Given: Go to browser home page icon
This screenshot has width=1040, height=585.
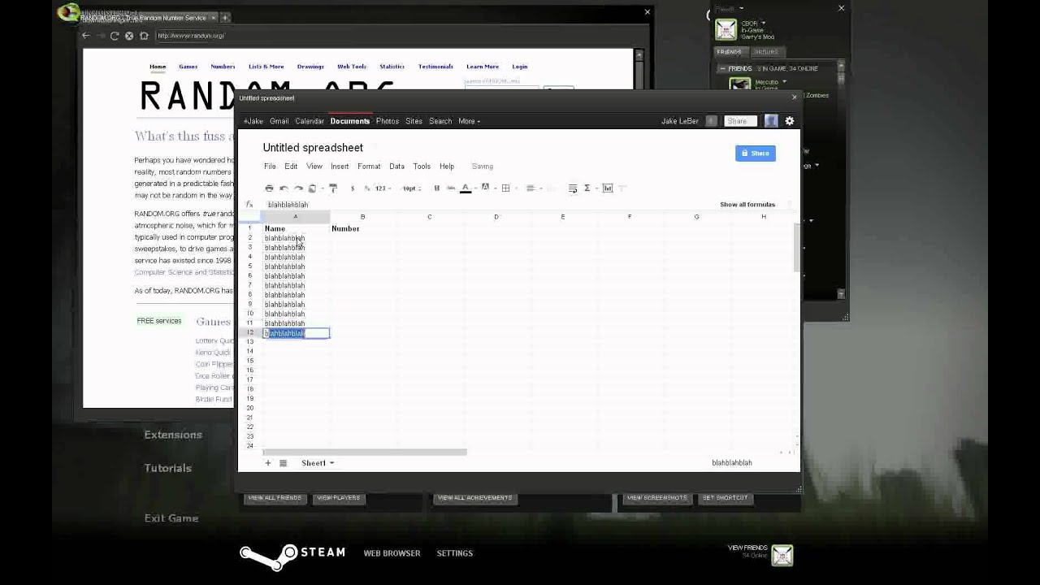Looking at the screenshot, I should point(144,36).
